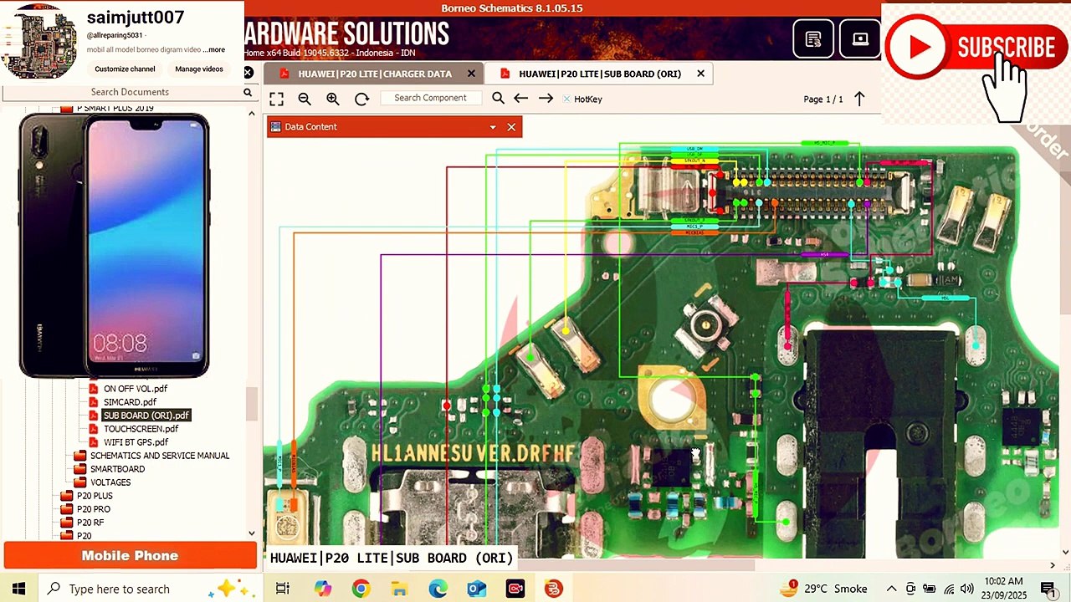Open the clock showing 10:02 AM
The height and width of the screenshot is (602, 1071).
point(1003,589)
